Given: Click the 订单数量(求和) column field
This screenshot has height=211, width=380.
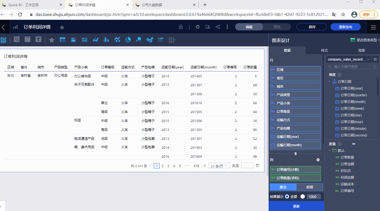Looking at the screenshot, I should pos(295,178).
